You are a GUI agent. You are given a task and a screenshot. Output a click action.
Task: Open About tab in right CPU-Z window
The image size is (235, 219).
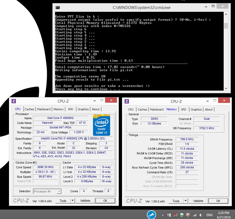point(209,109)
